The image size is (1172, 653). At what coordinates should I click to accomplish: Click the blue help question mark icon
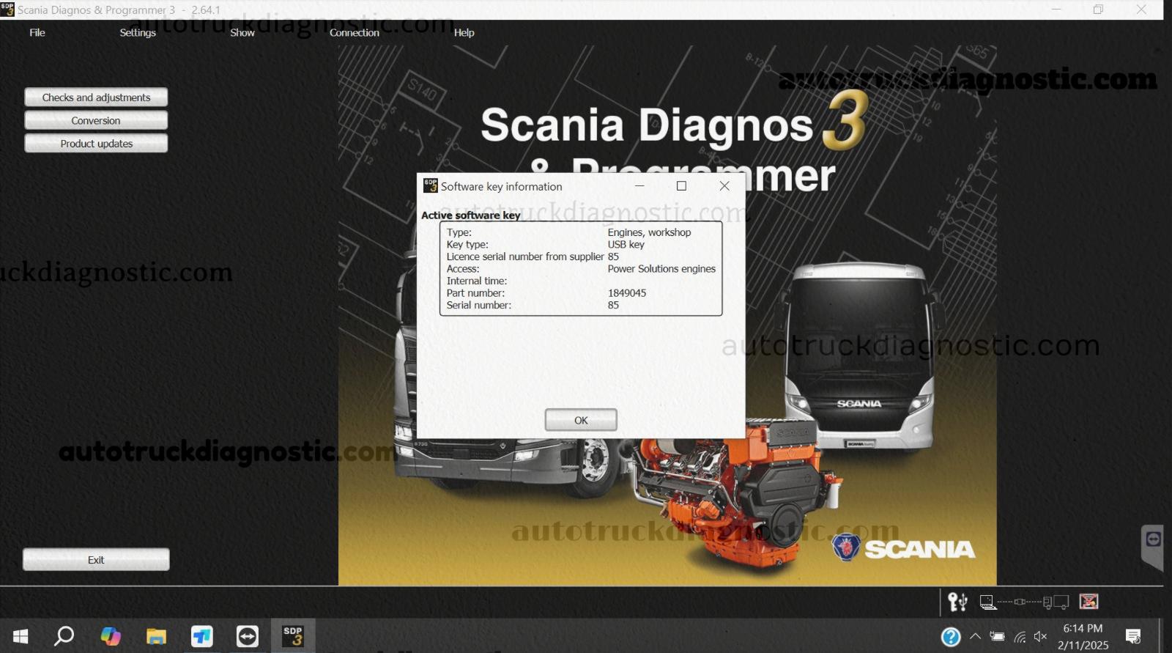pos(950,636)
